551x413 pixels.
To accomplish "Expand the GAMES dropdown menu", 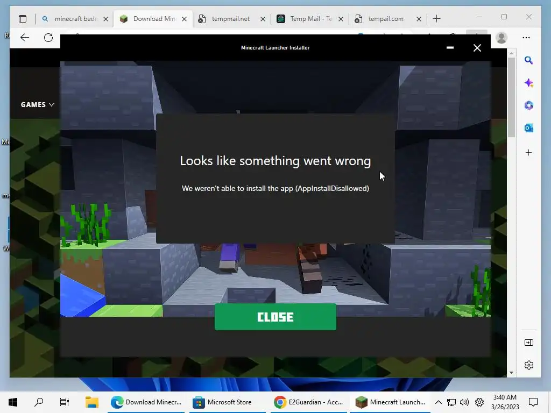I will coord(37,105).
